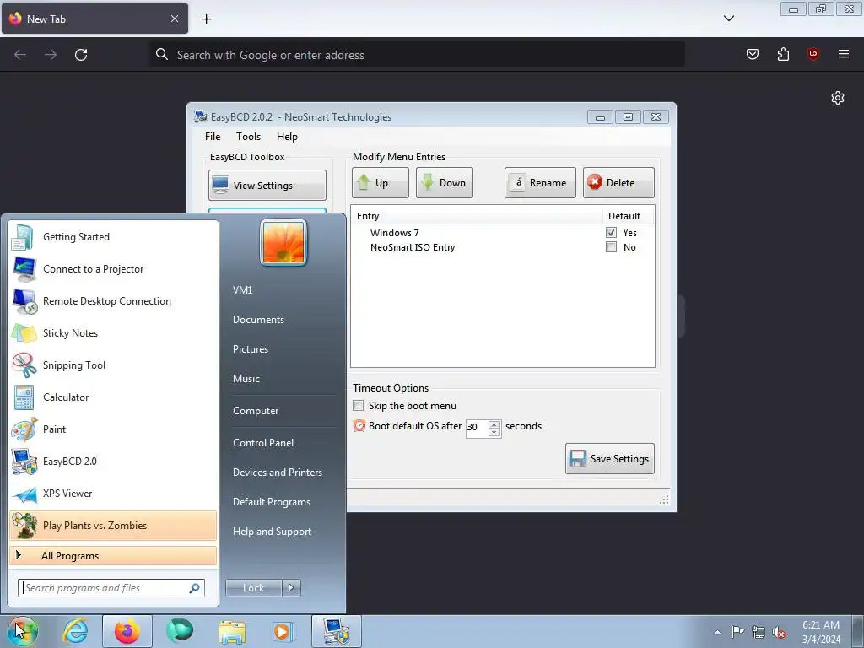Focus Search programs and files box
This screenshot has width=864, height=648.
111,588
